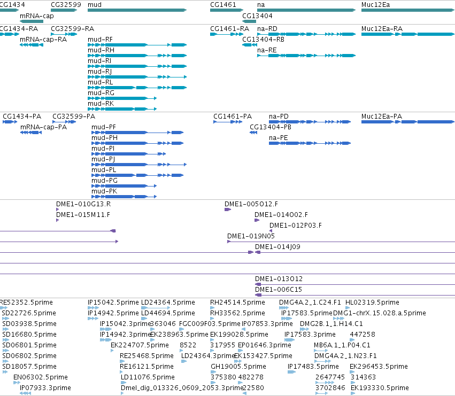Click the CG13404 gene feature
This screenshot has height=396, width=455.
(249, 21)
